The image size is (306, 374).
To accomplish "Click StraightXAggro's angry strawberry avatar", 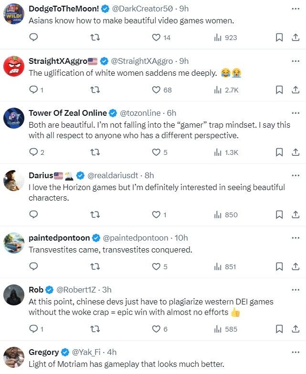I will (14, 66).
